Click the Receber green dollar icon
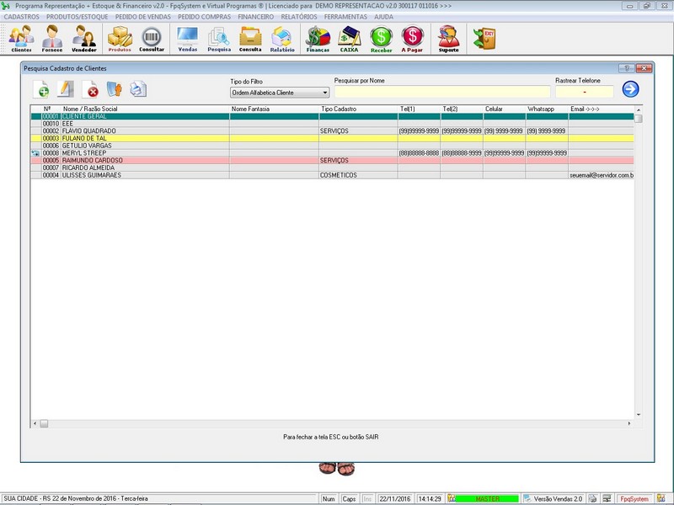The height and width of the screenshot is (505, 674). (x=382, y=39)
